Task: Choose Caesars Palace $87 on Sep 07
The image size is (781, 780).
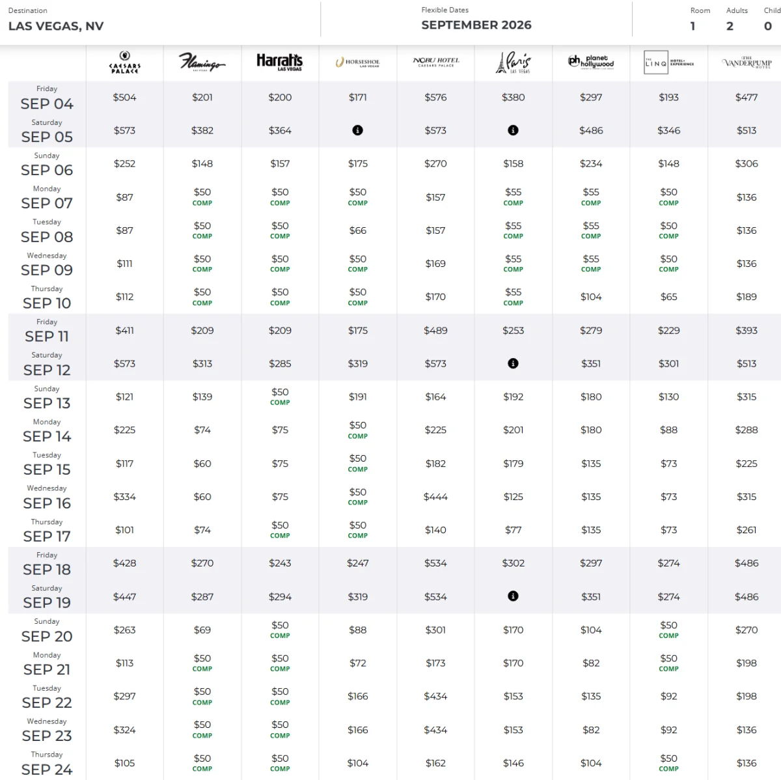Action: pyautogui.click(x=124, y=197)
